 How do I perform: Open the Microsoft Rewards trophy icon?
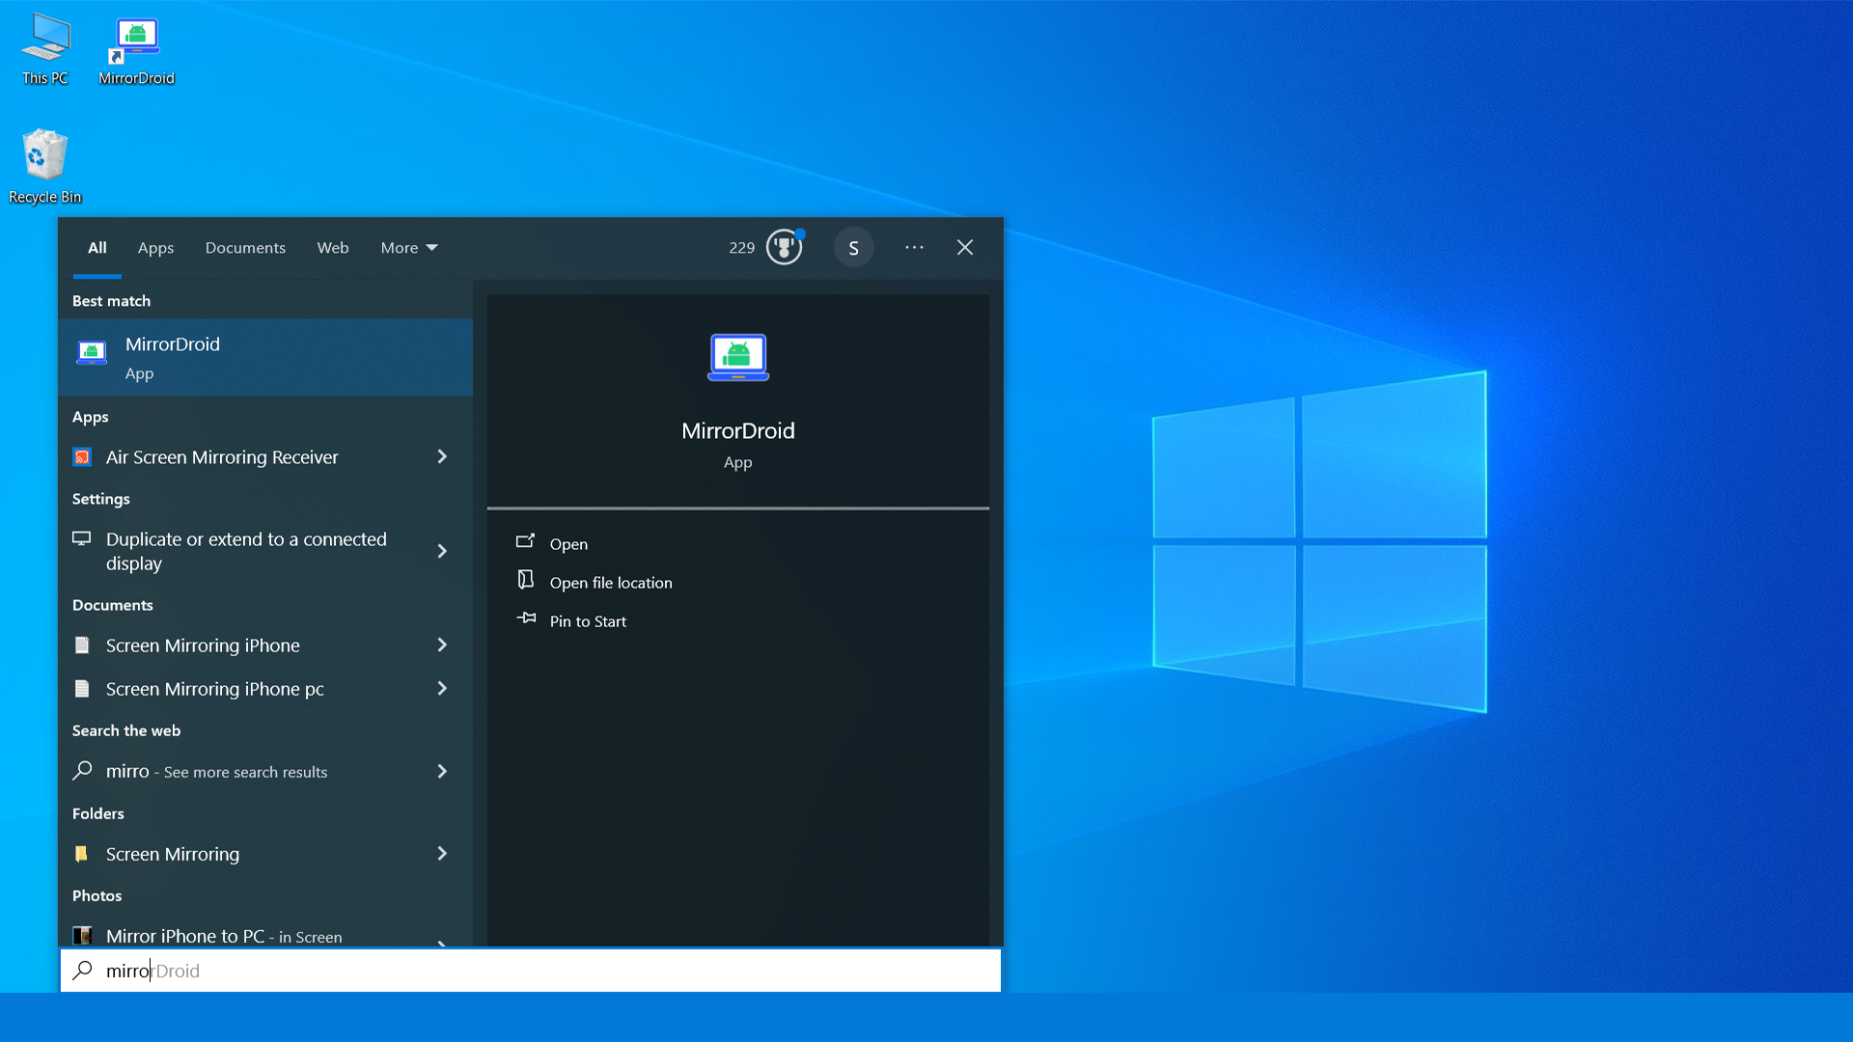click(x=784, y=248)
